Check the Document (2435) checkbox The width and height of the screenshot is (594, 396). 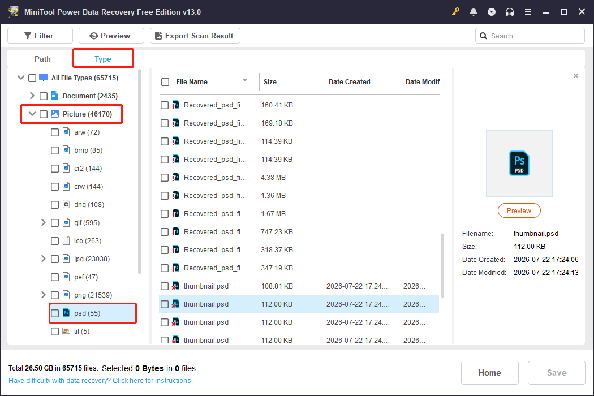44,96
